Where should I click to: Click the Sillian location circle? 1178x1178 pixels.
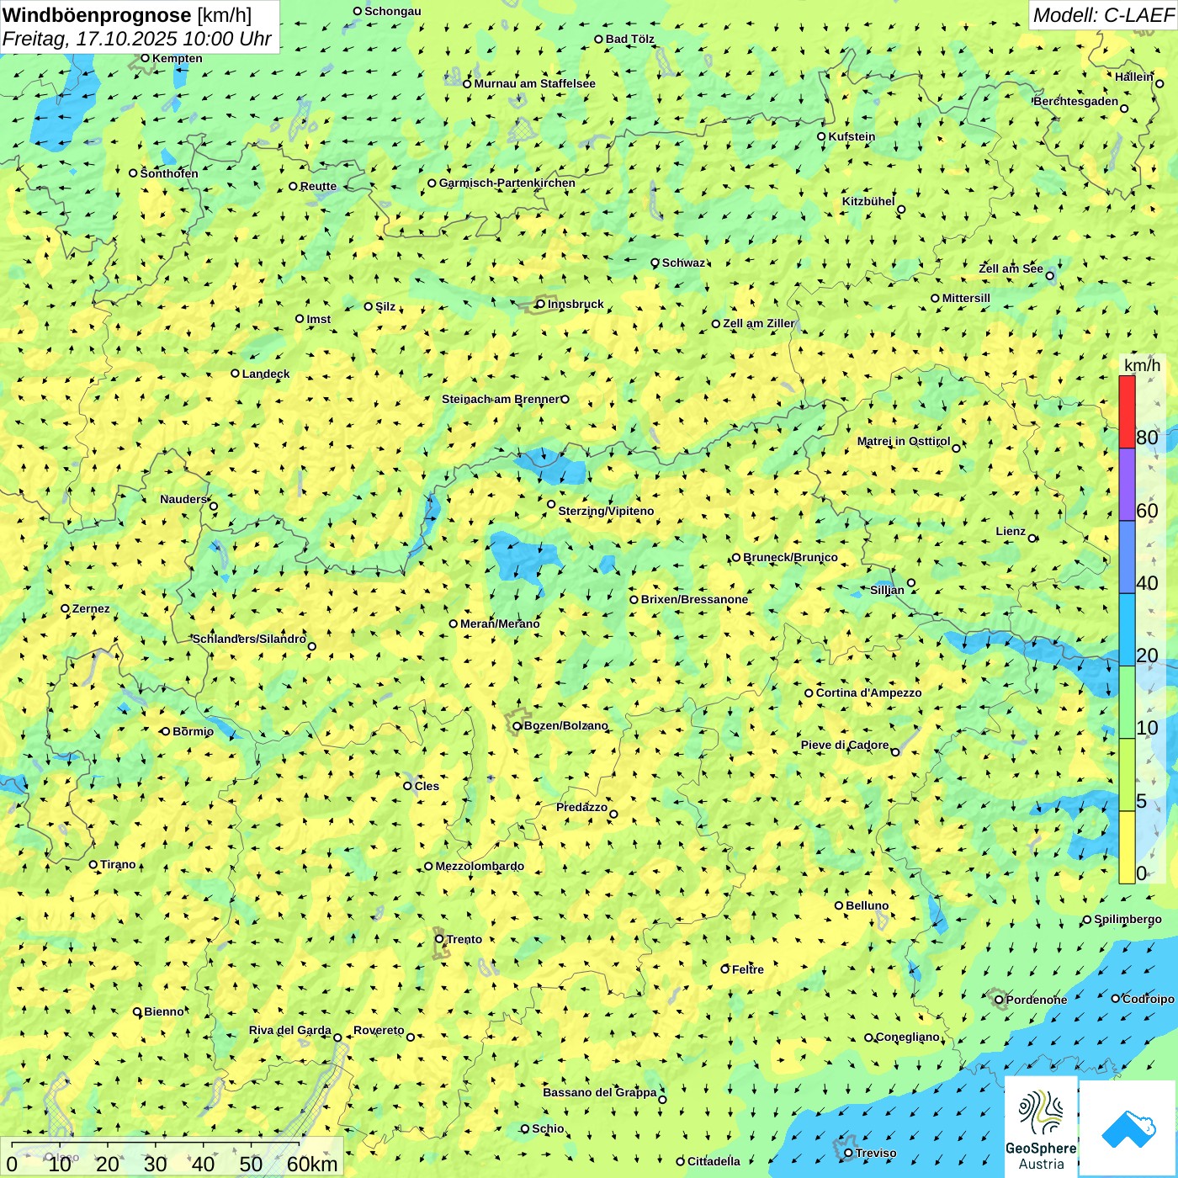coord(911,582)
